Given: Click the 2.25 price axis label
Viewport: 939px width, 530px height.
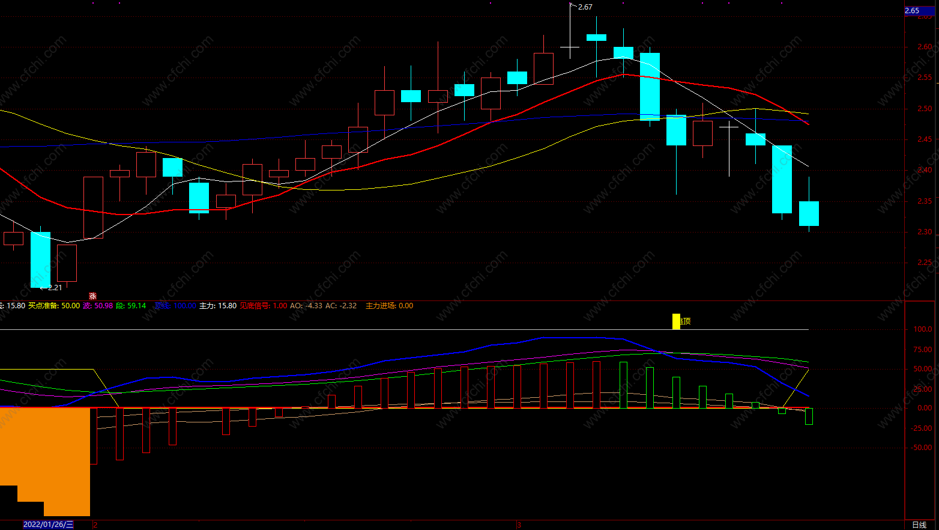Looking at the screenshot, I should [925, 263].
